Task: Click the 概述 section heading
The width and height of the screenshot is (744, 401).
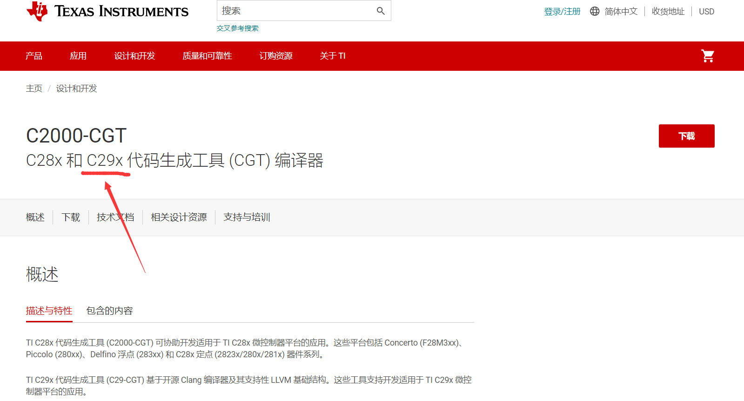Action: click(42, 274)
